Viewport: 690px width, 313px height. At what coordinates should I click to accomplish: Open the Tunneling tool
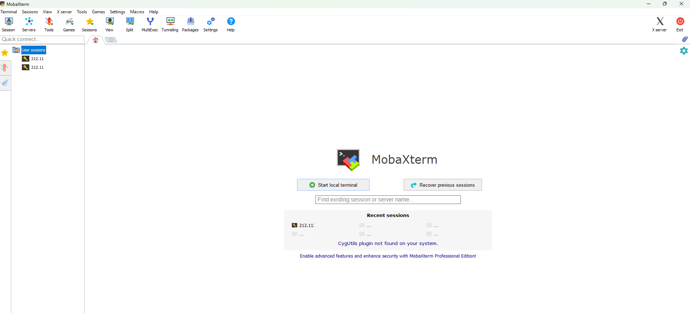click(x=170, y=24)
